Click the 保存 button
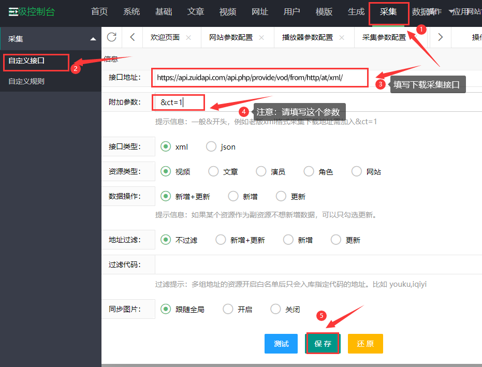 pos(323,344)
